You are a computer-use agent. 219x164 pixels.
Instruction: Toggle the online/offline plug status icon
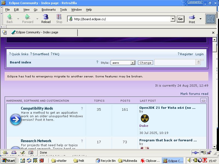click(195, 153)
